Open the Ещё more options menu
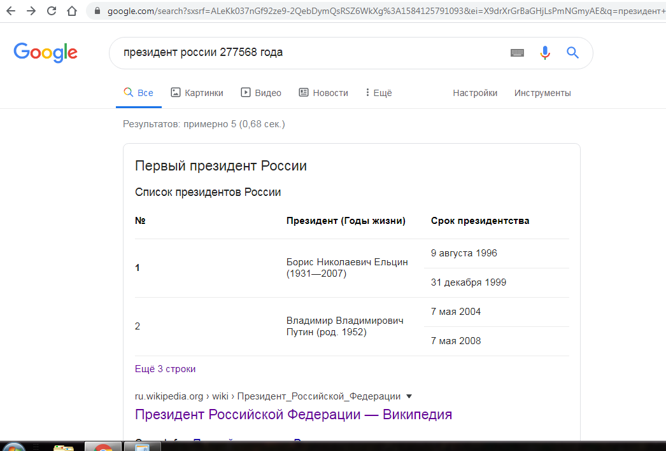Viewport: 666px width, 451px height. pos(378,93)
